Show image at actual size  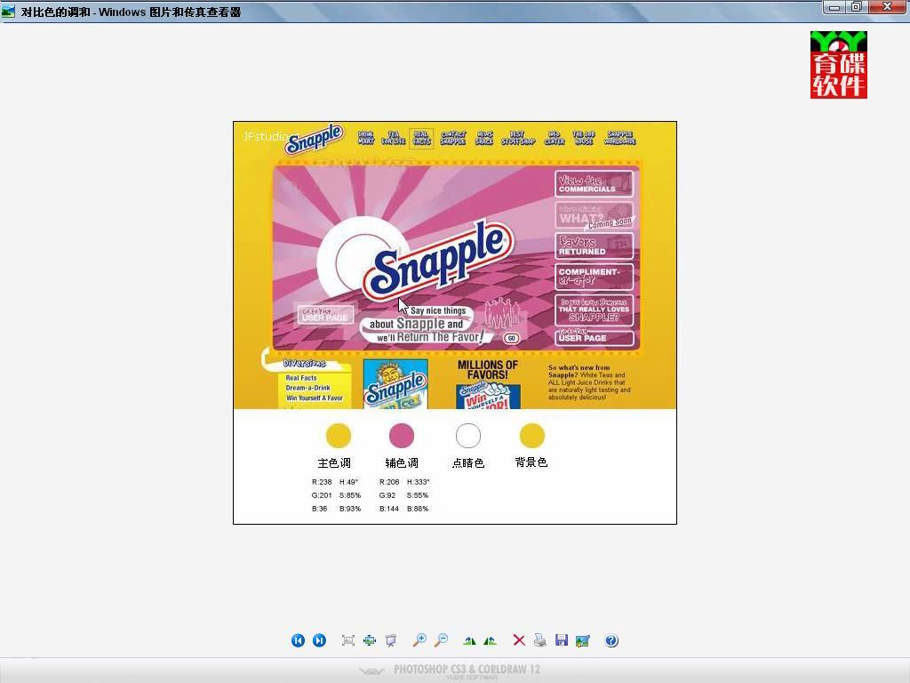point(370,640)
